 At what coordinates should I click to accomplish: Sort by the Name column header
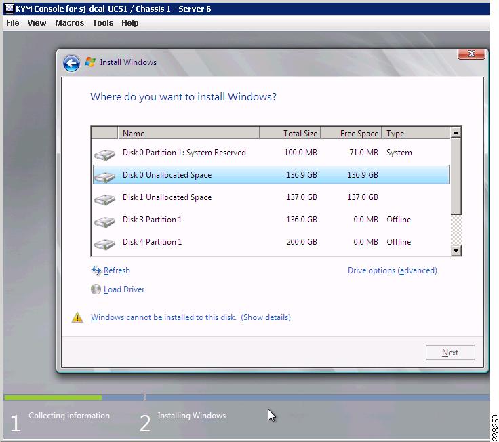tap(188, 133)
